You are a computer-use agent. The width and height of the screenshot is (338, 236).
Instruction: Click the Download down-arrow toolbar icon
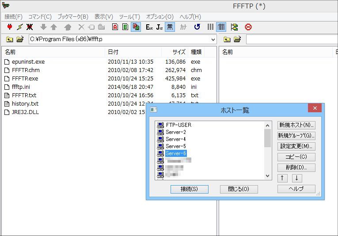pos(44,27)
